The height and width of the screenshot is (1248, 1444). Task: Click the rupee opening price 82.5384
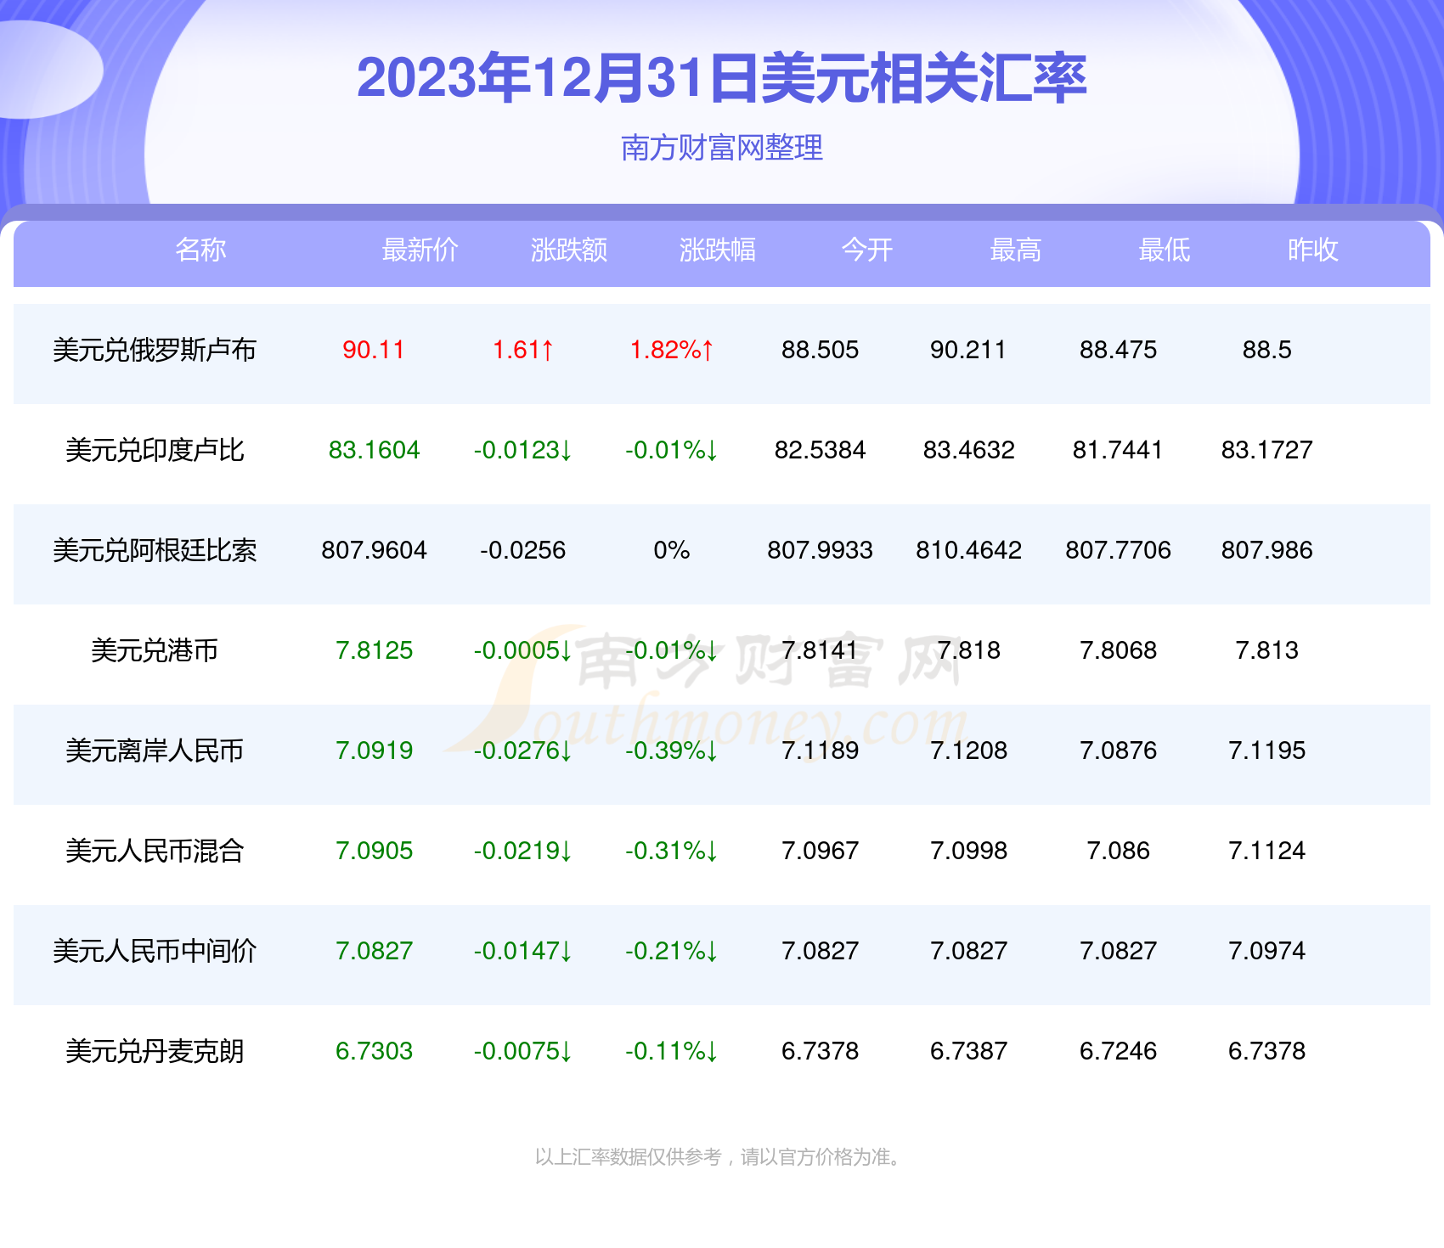(821, 450)
